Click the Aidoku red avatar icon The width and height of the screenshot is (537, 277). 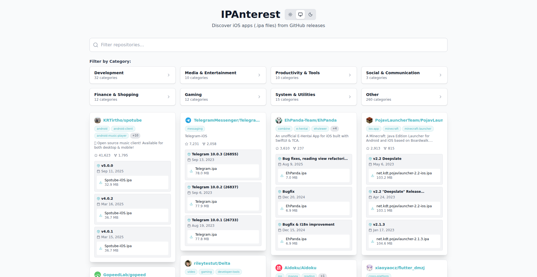click(279, 268)
